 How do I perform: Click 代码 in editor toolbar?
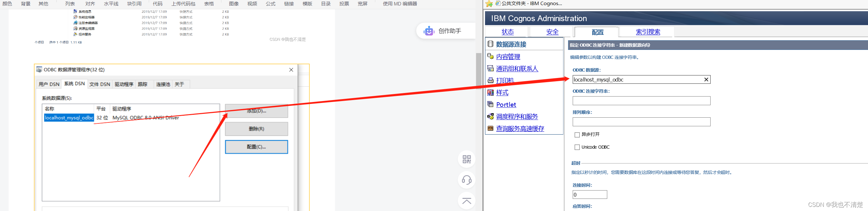(157, 4)
